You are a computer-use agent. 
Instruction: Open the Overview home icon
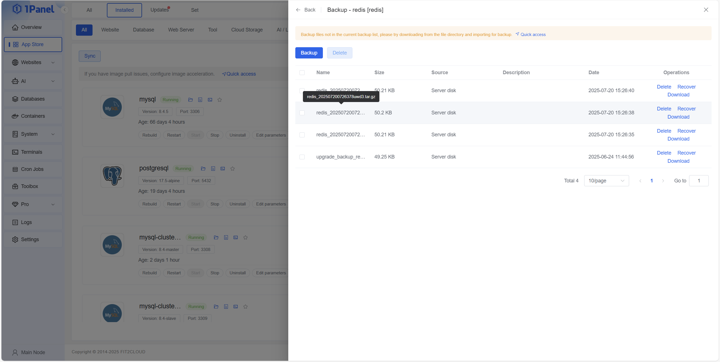pyautogui.click(x=15, y=27)
